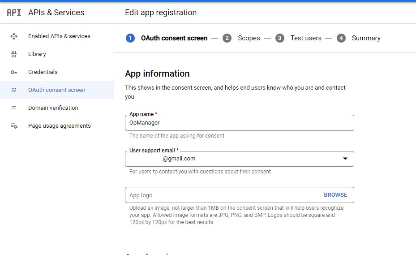Screen dimensions: 416x255
Task: Click the Library sidebar icon
Action: click(14, 54)
